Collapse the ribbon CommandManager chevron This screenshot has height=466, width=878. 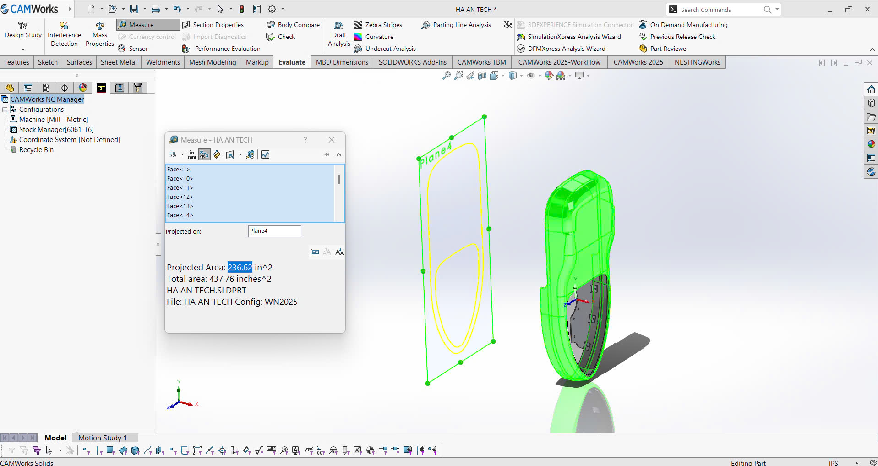(872, 49)
